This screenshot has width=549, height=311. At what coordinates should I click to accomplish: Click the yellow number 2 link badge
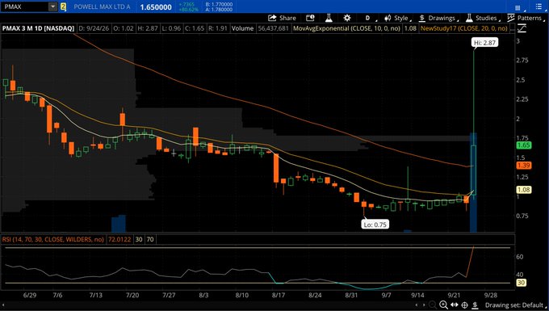click(x=63, y=6)
